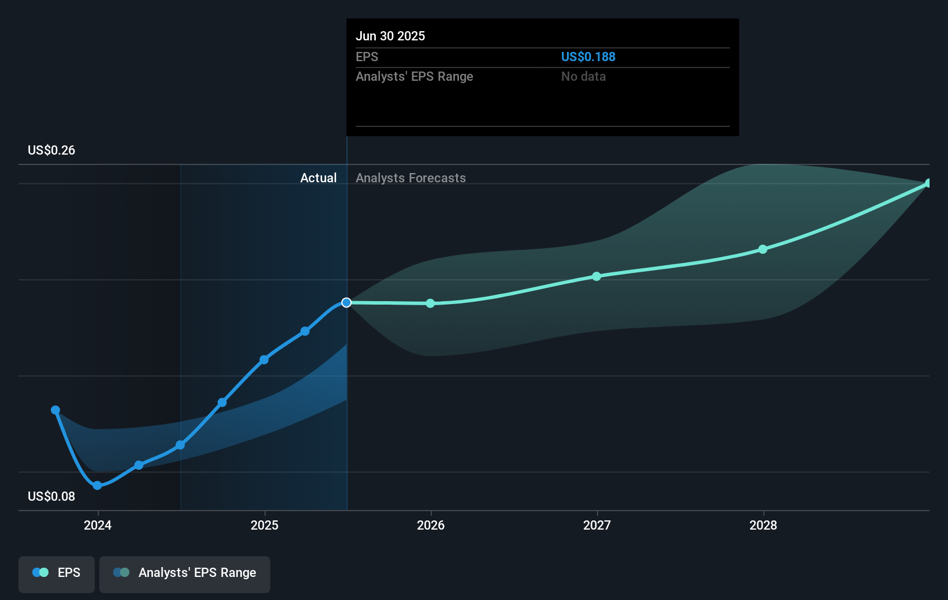Click the 2026 x-axis label
Image resolution: width=948 pixels, height=600 pixels.
point(431,525)
